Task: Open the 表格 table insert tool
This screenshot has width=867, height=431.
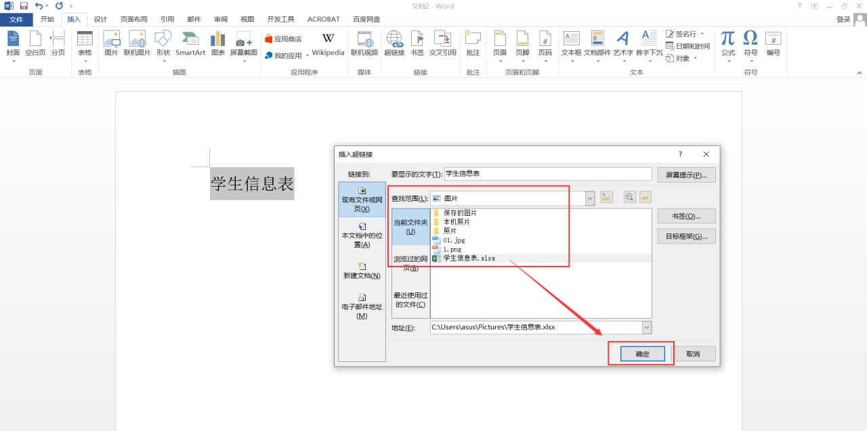Action: (85, 46)
